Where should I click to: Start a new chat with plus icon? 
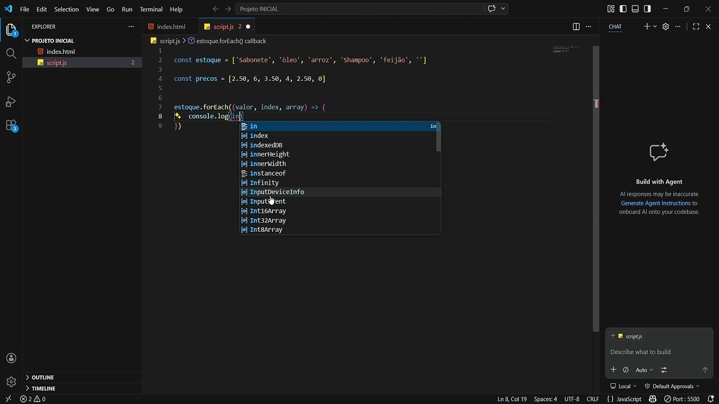647,26
